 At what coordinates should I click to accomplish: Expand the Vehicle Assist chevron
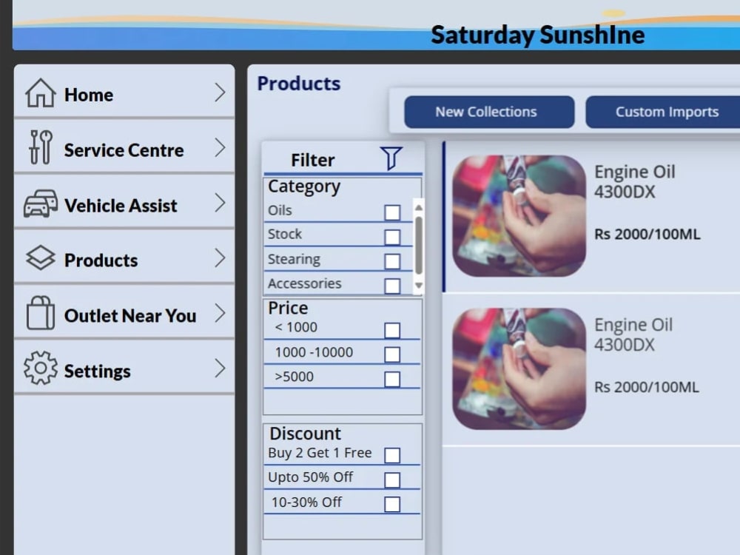click(220, 203)
